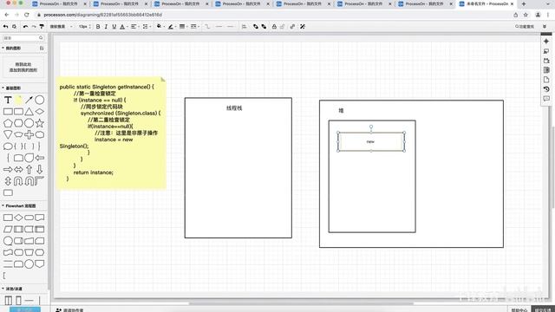Switch to the first ProcessOn browser tab
The width and height of the screenshot is (555, 312).
click(x=59, y=3)
